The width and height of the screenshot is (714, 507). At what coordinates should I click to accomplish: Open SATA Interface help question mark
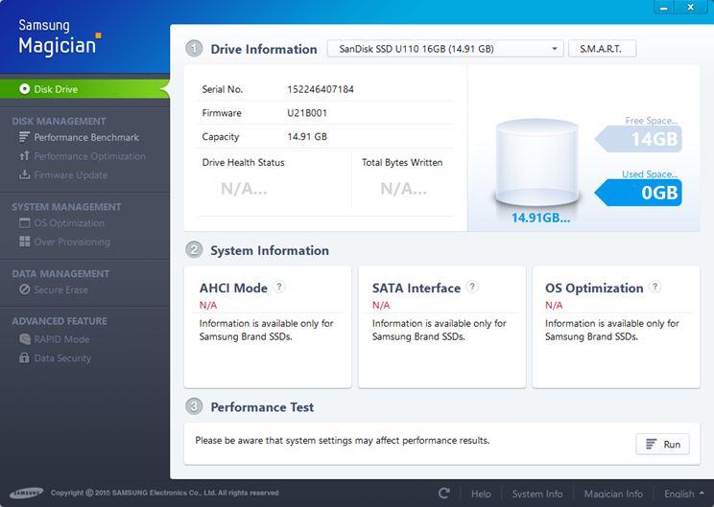(472, 287)
